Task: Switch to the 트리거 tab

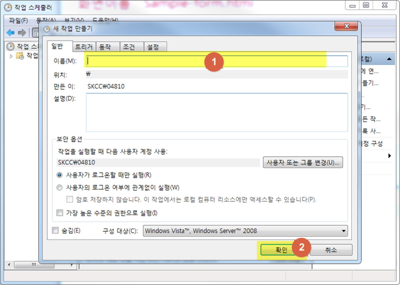Action: pos(84,47)
